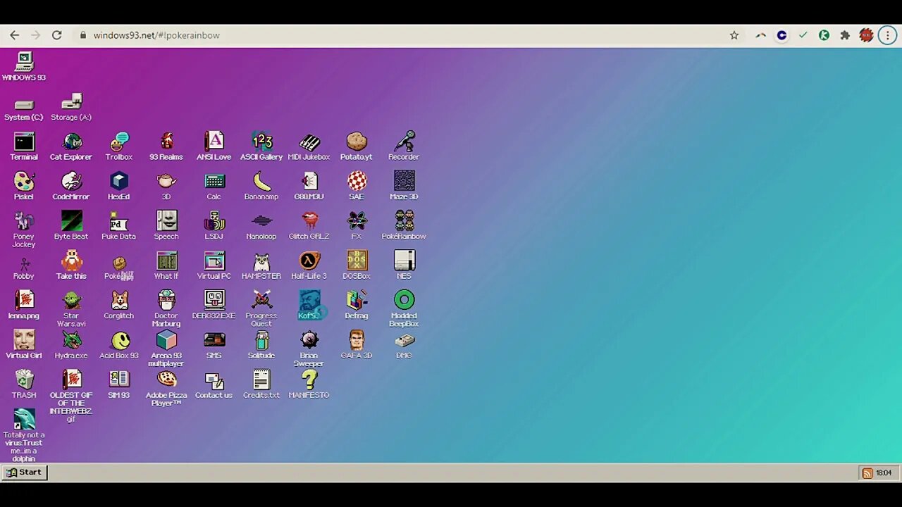Open the WINDOWS 93 computer icon
The width and height of the screenshot is (902, 507).
(x=24, y=67)
